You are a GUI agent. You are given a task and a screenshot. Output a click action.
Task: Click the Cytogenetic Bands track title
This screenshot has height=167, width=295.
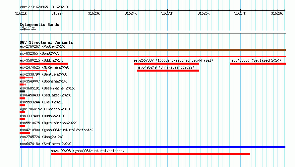(x=39, y=25)
